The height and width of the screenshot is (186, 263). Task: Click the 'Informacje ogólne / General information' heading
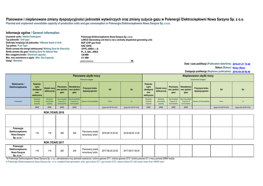(x=33, y=33)
